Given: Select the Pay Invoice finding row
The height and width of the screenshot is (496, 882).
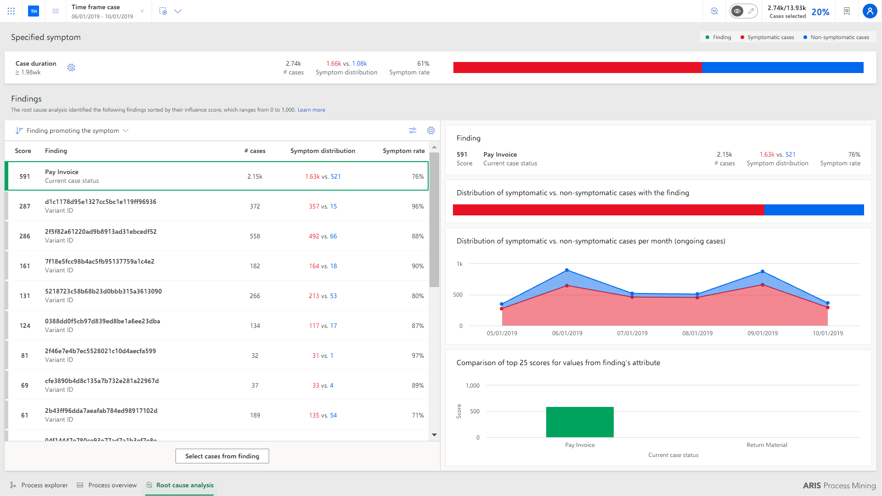Looking at the screenshot, I should 217,176.
